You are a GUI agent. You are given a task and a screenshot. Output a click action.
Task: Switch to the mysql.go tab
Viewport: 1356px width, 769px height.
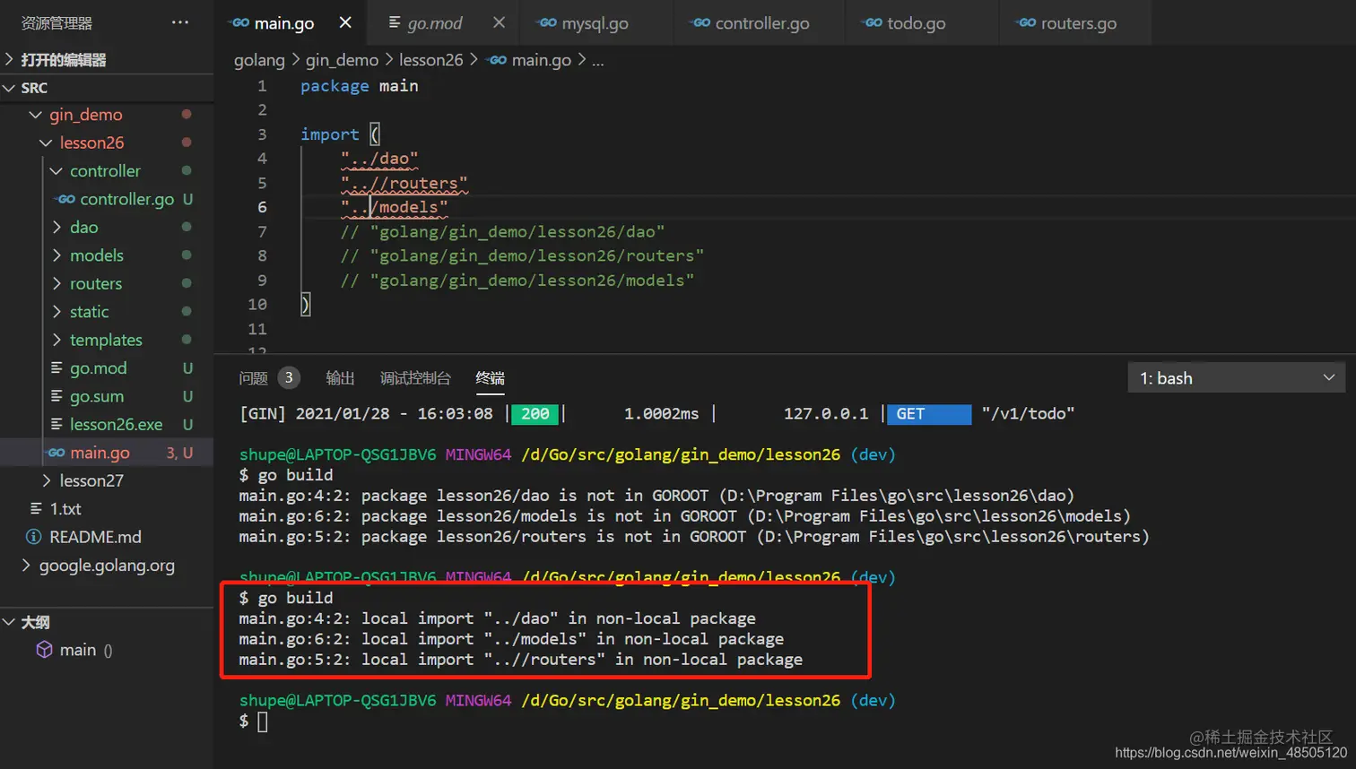(x=595, y=23)
